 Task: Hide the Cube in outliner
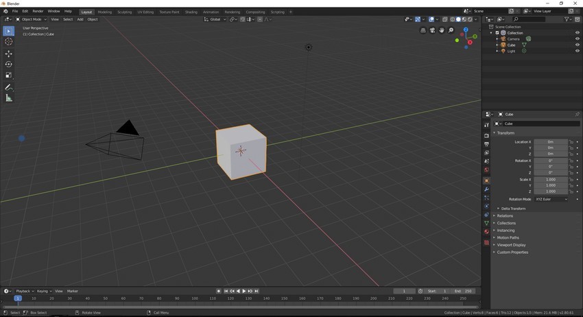coord(578,45)
